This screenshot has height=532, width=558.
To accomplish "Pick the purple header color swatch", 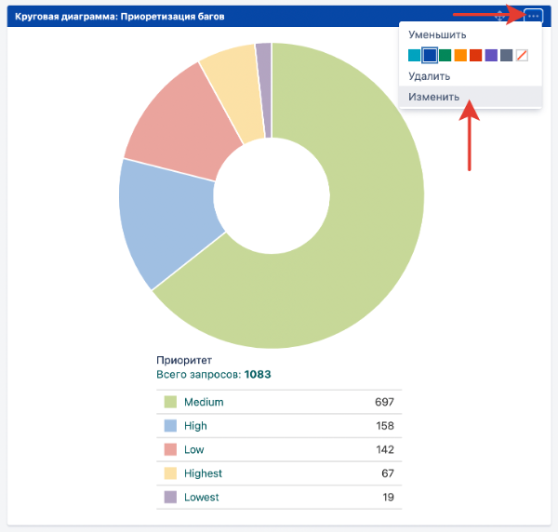I will (x=491, y=56).
